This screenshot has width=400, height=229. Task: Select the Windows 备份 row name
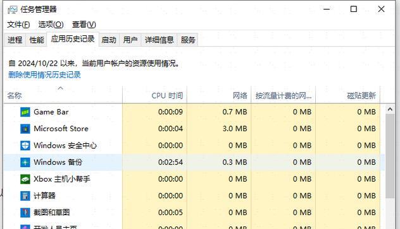58,162
